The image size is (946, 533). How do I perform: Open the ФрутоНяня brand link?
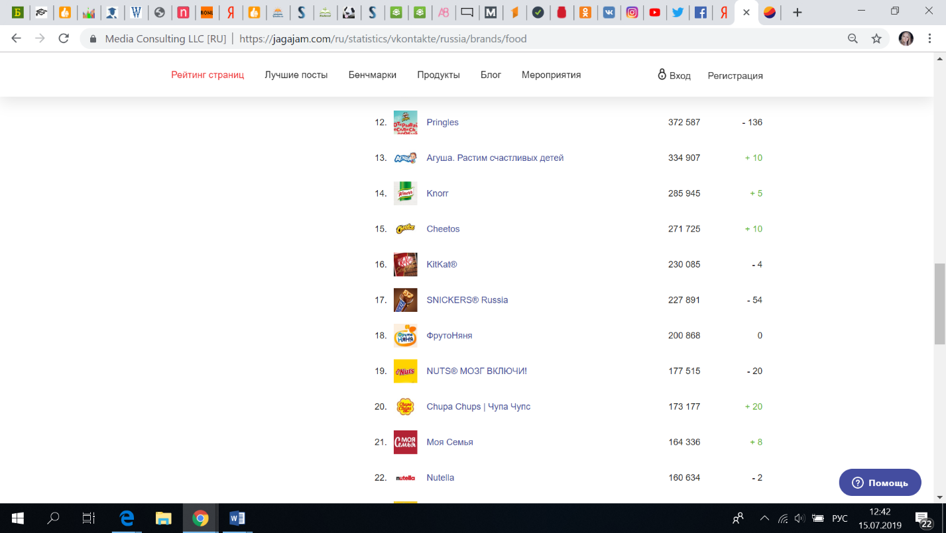(449, 336)
